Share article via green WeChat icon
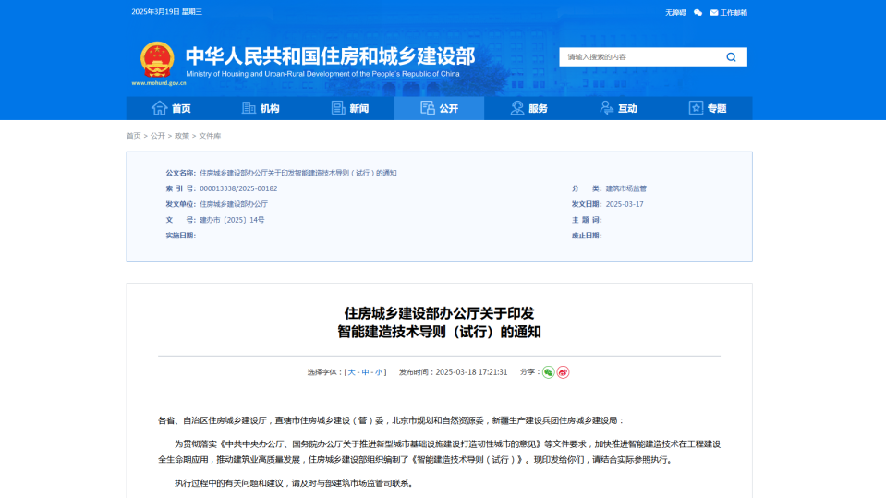886x498 pixels. tap(549, 372)
